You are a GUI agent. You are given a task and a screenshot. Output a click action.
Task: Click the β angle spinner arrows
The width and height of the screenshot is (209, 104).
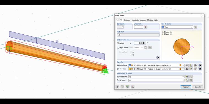144,43
